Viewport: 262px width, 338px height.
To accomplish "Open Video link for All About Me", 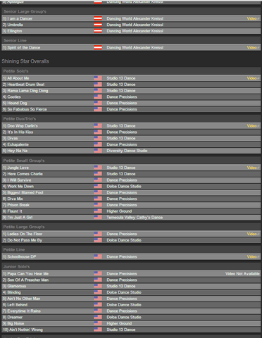I will [x=253, y=78].
